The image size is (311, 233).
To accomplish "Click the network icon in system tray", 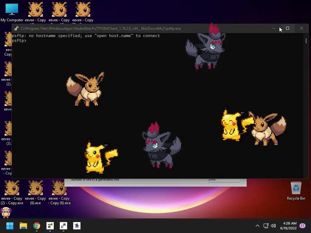I will 266,226.
